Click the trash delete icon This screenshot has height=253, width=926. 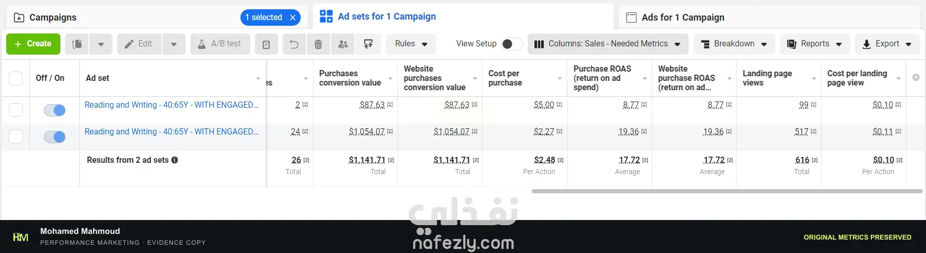coord(318,44)
